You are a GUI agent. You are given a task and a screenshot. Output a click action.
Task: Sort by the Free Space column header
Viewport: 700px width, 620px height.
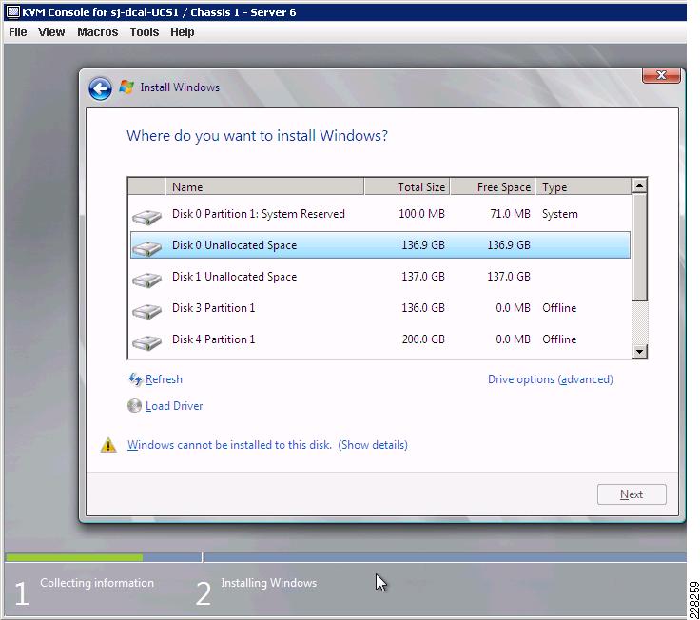(x=493, y=186)
